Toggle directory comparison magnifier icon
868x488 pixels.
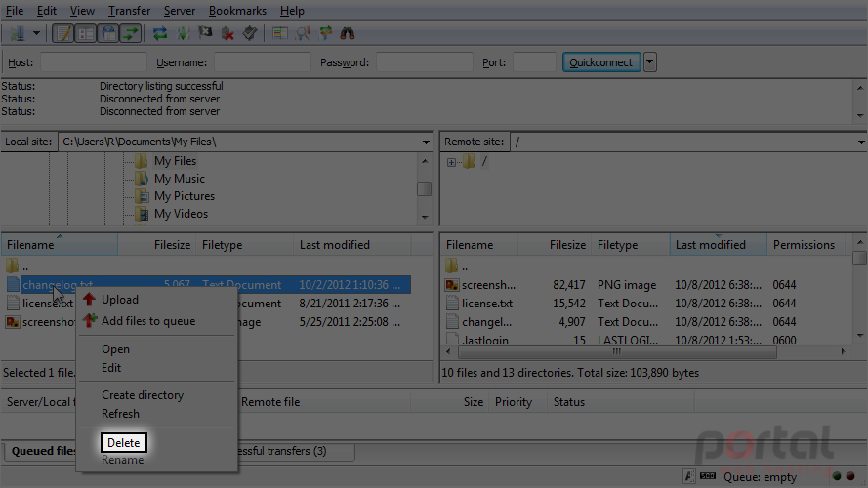click(303, 34)
